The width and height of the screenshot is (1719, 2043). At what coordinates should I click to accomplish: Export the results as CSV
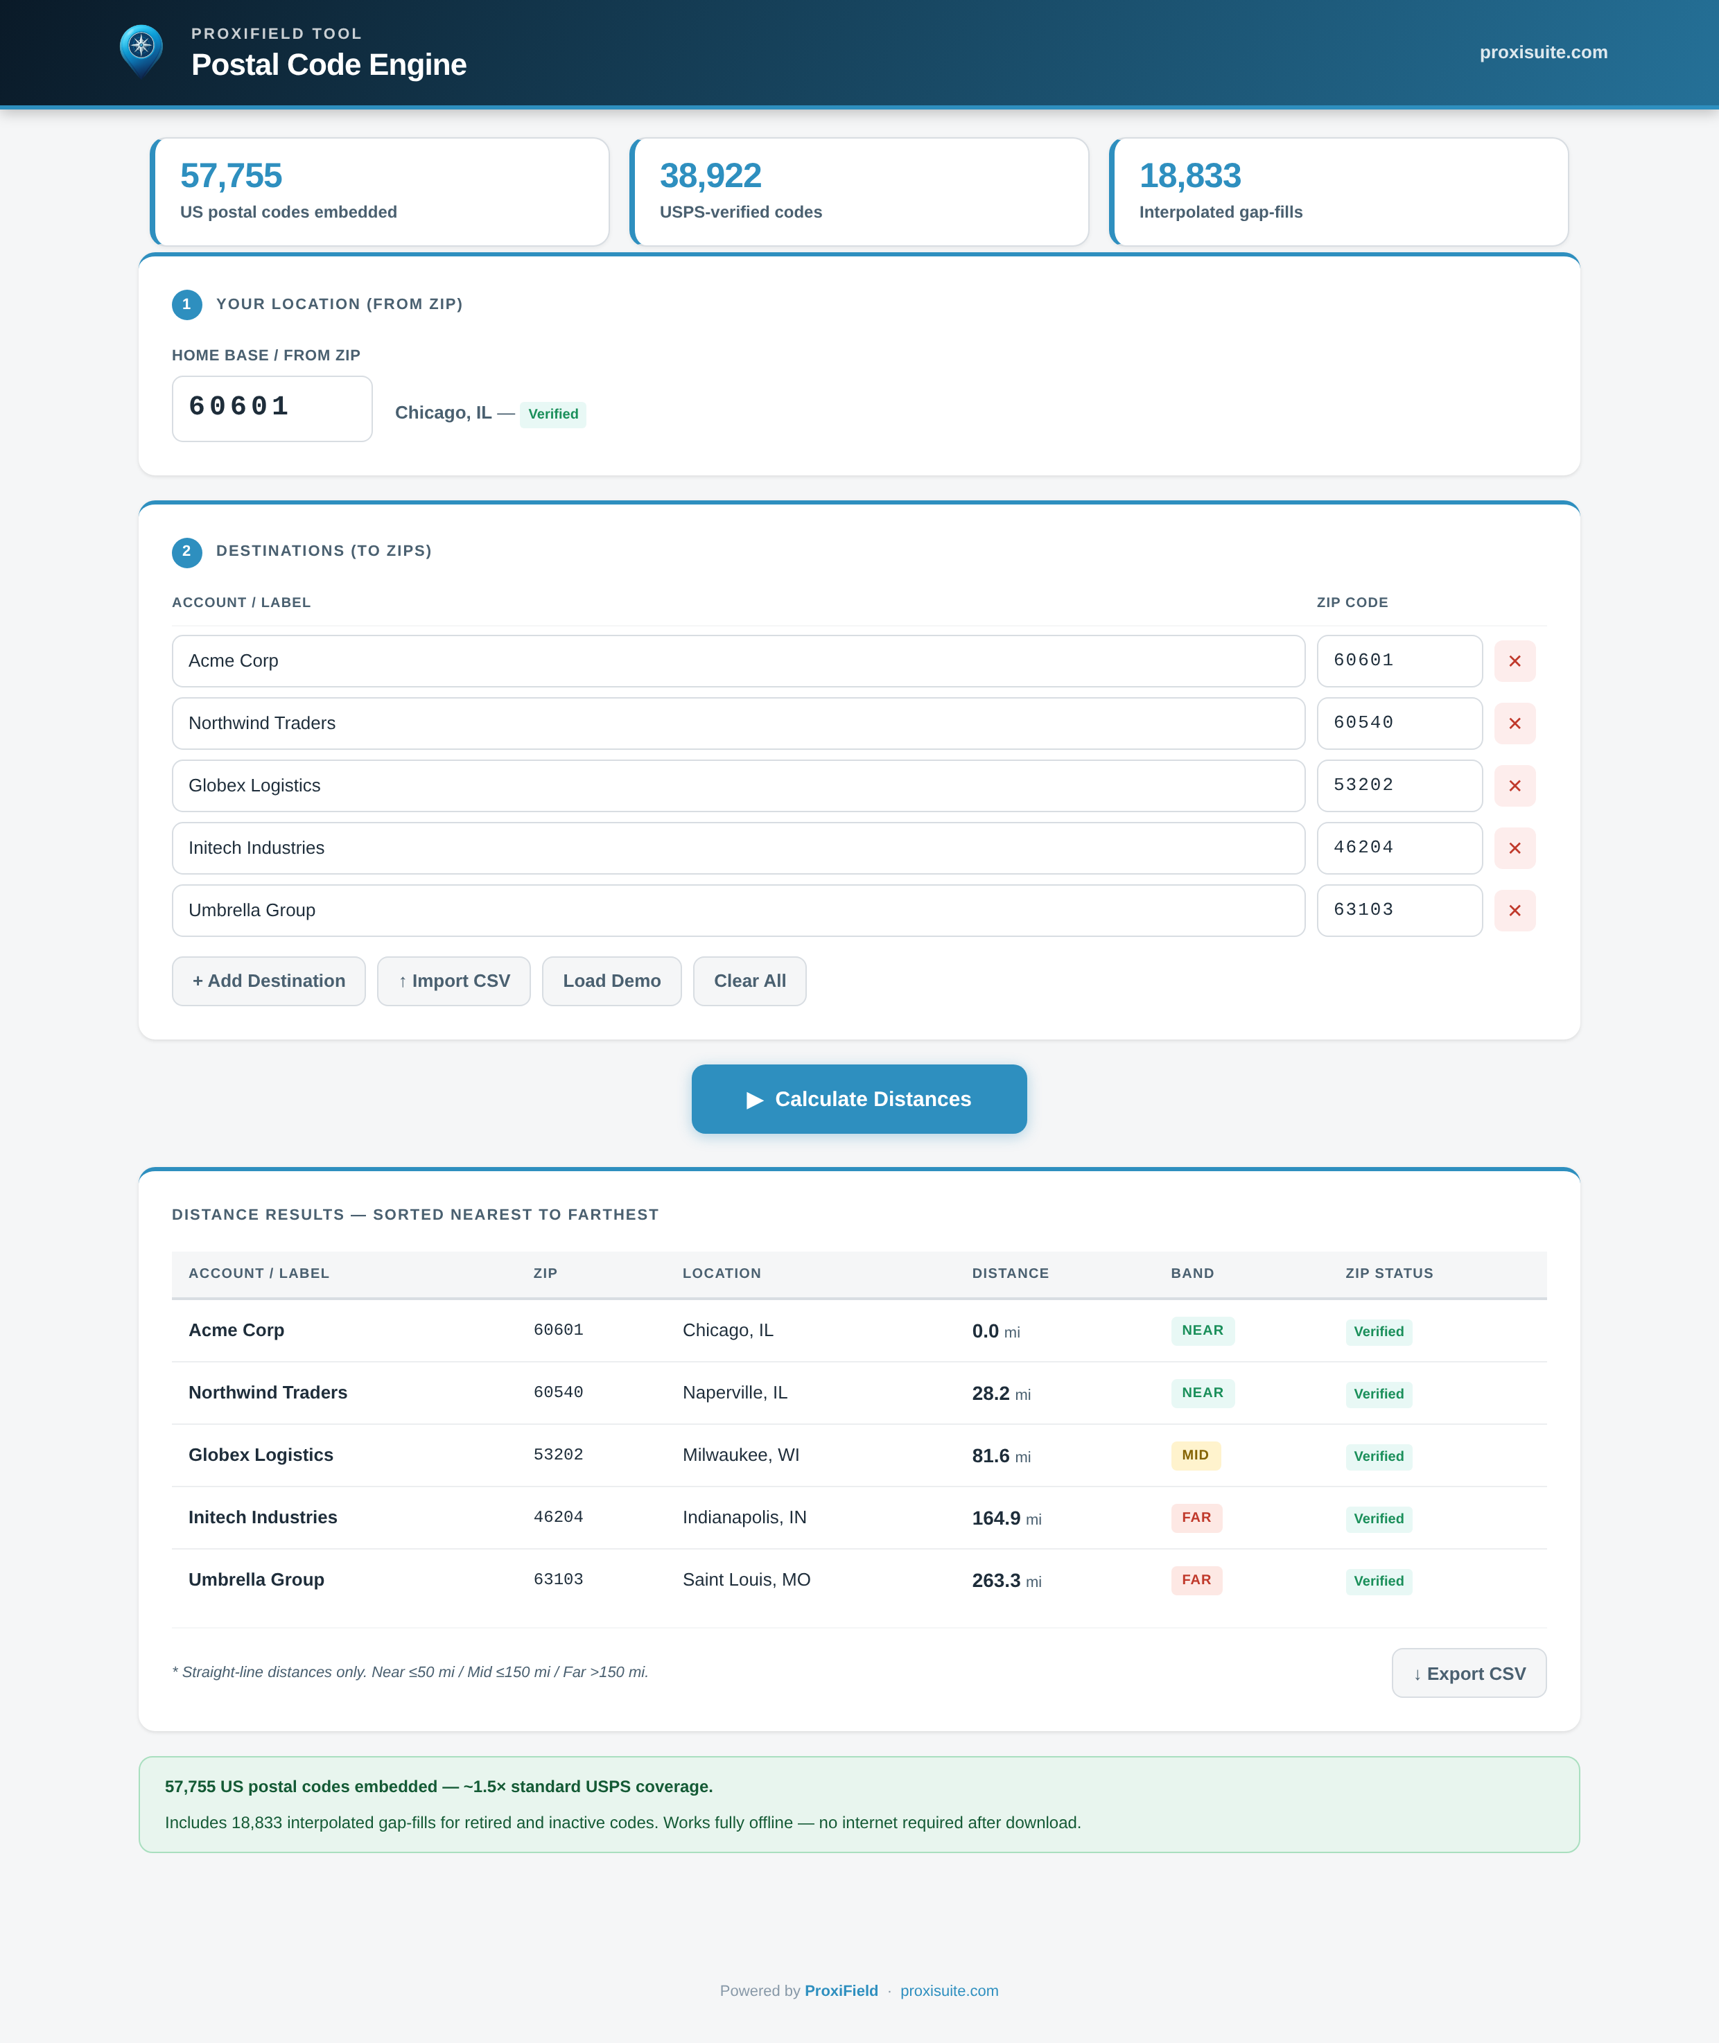coord(1469,1674)
